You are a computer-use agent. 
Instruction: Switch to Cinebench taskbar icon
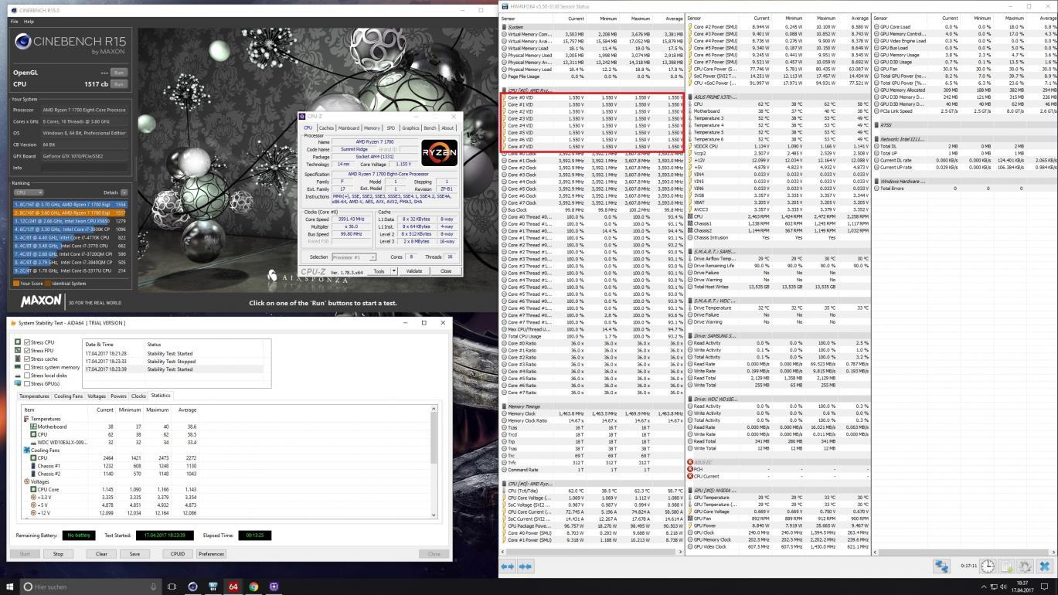(x=192, y=586)
